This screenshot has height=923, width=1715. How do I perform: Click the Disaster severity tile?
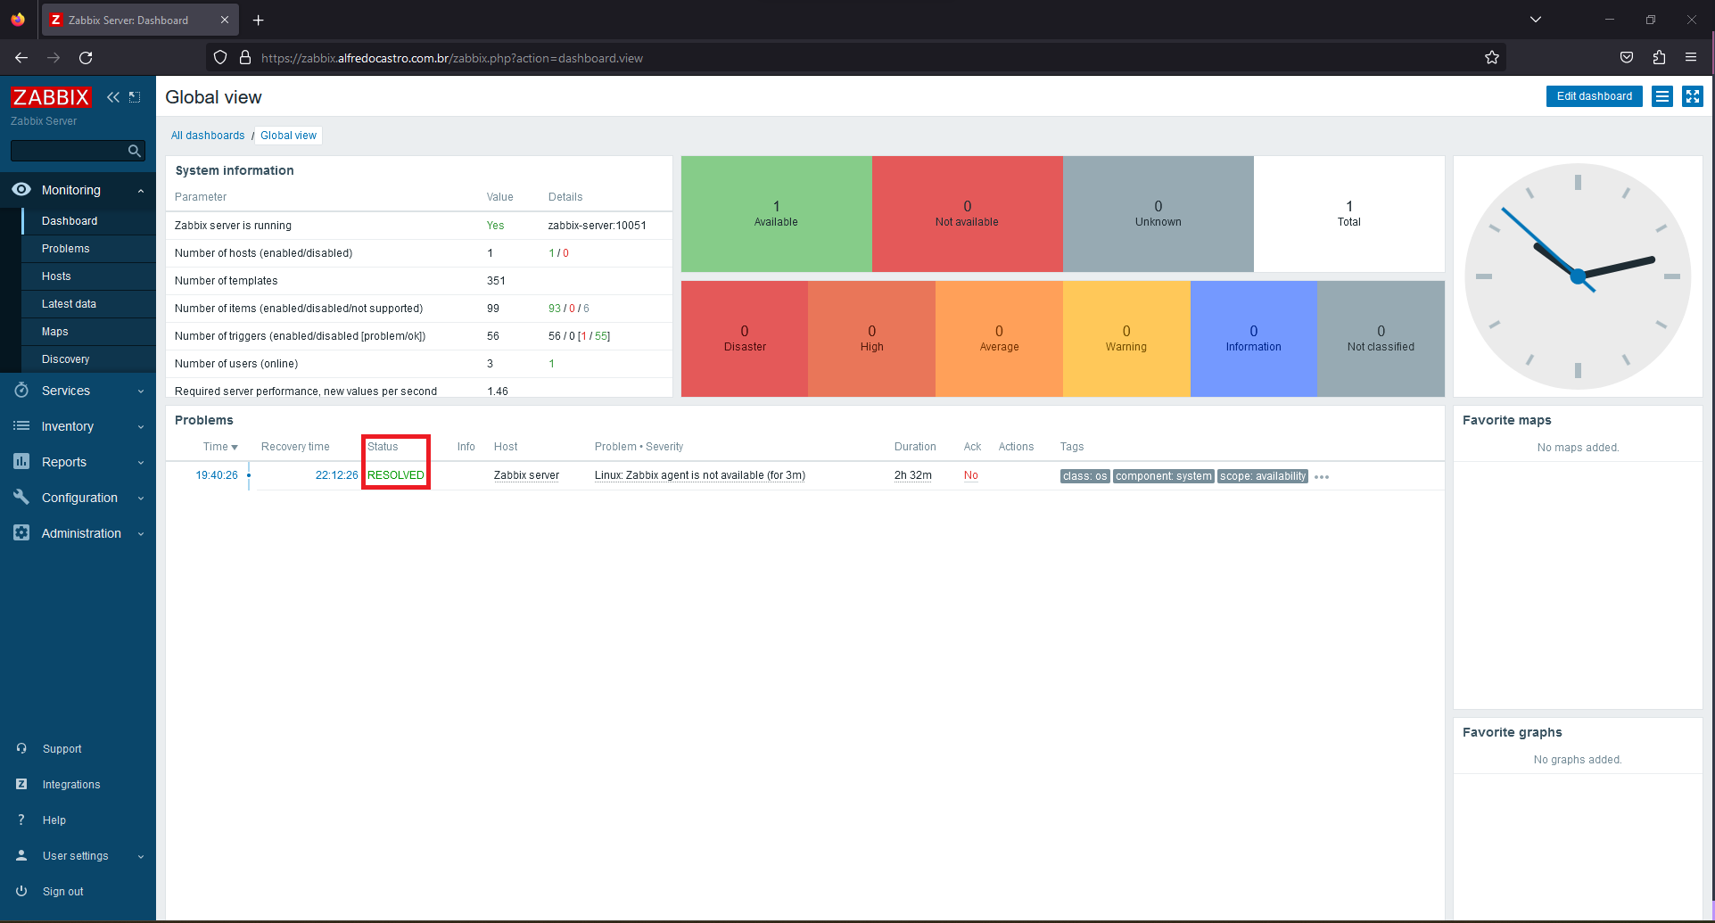(x=745, y=339)
